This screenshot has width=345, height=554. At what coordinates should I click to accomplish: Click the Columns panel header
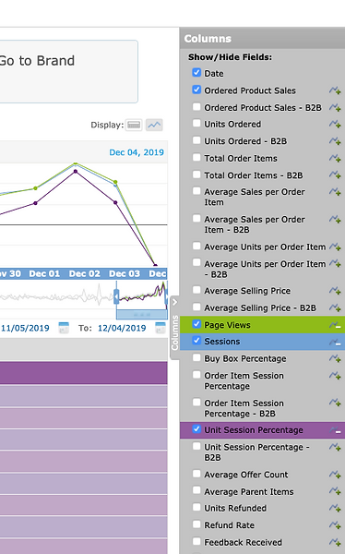click(262, 38)
